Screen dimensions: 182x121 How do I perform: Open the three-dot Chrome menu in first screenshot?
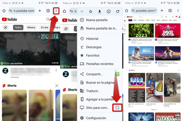56,11
